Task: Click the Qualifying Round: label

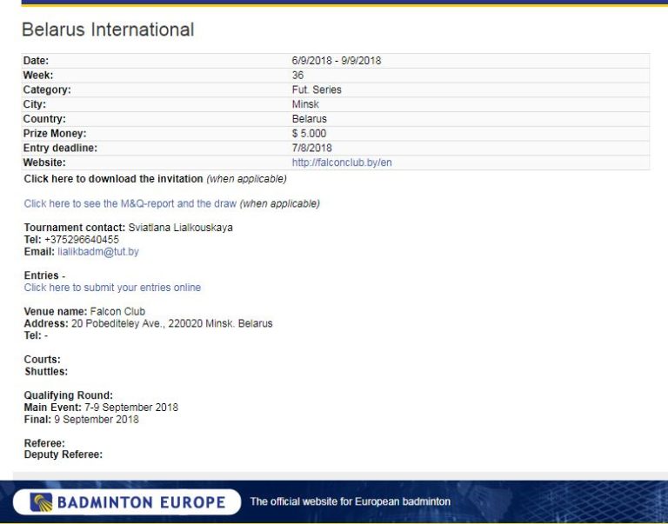Action: (68, 395)
